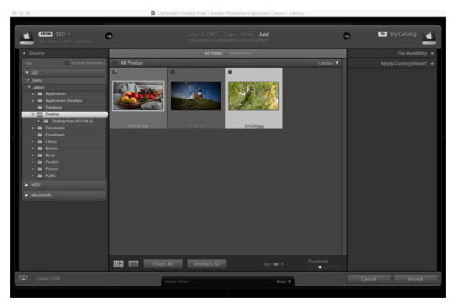Switch to grid view icon
This screenshot has width=456, height=308.
click(118, 264)
